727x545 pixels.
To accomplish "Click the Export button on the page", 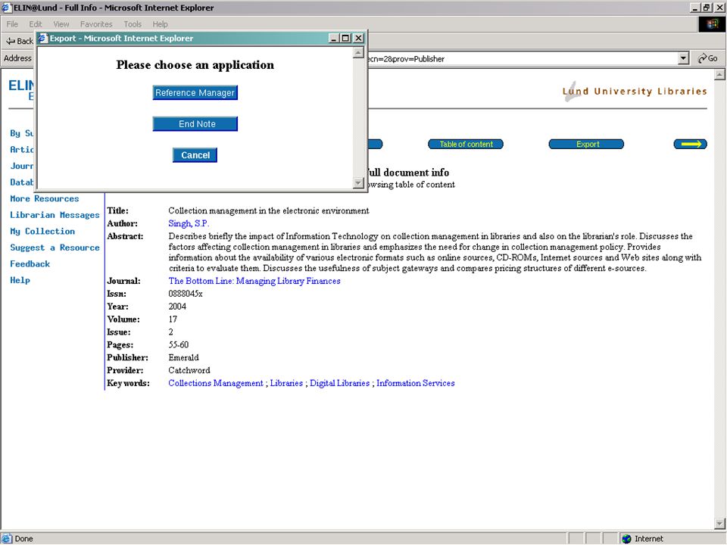I will [x=586, y=144].
